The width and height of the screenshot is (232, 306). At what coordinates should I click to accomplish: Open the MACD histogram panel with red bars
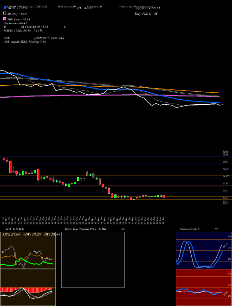(28, 287)
